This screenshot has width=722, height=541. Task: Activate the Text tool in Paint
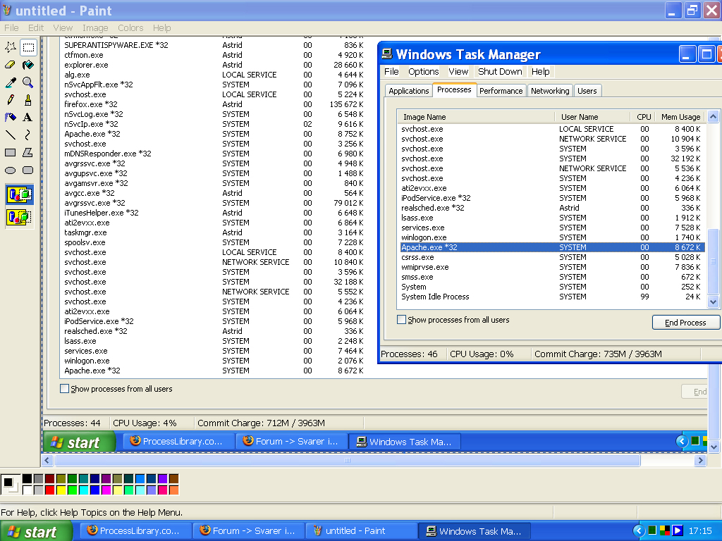28,118
